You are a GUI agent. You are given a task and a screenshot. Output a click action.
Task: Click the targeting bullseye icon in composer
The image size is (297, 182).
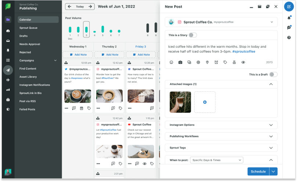coord(198,62)
